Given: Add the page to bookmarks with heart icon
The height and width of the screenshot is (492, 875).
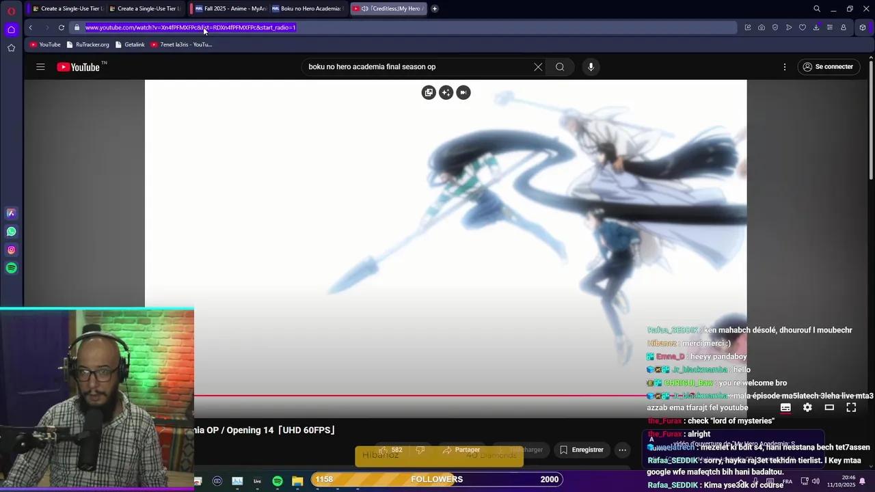Looking at the screenshot, I should (803, 27).
